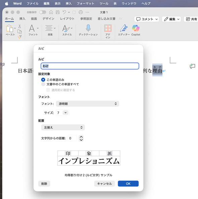Switch to the Insert (挿入) ribbon tab
This screenshot has height=199, width=198.
pos(22,19)
